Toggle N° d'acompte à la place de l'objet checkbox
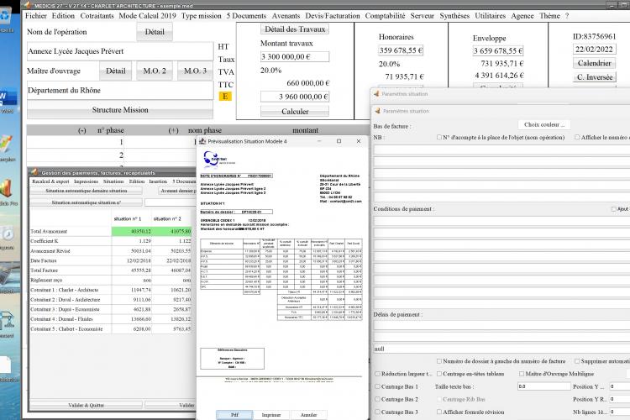 coord(439,138)
